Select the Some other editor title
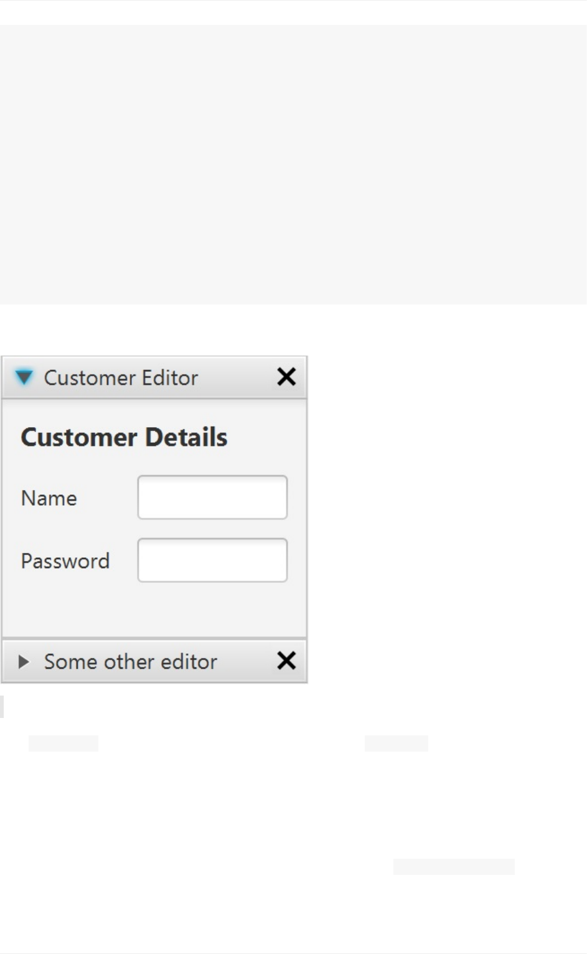The width and height of the screenshot is (587, 954). click(x=130, y=661)
